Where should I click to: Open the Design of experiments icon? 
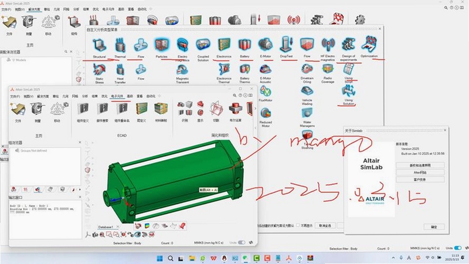[x=348, y=45]
